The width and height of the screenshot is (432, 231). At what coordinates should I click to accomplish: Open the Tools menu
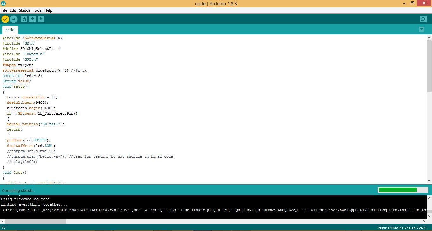click(37, 10)
